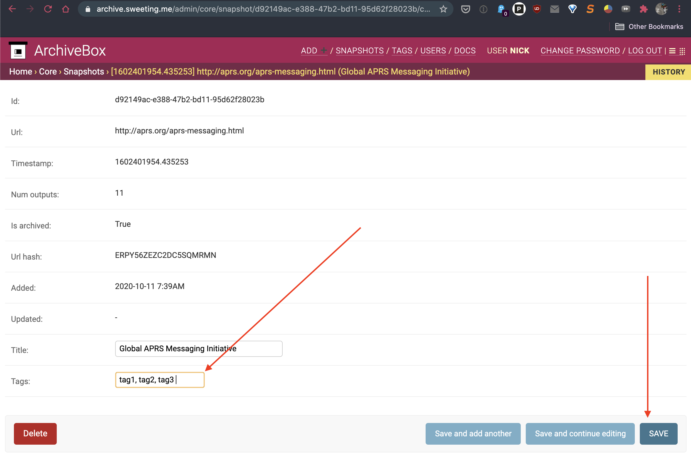Click the red Delete button

coord(35,433)
